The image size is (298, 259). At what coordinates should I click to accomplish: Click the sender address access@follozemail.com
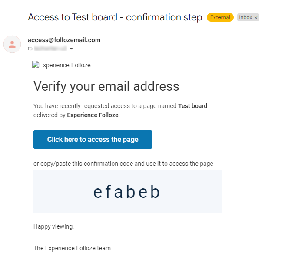64,40
